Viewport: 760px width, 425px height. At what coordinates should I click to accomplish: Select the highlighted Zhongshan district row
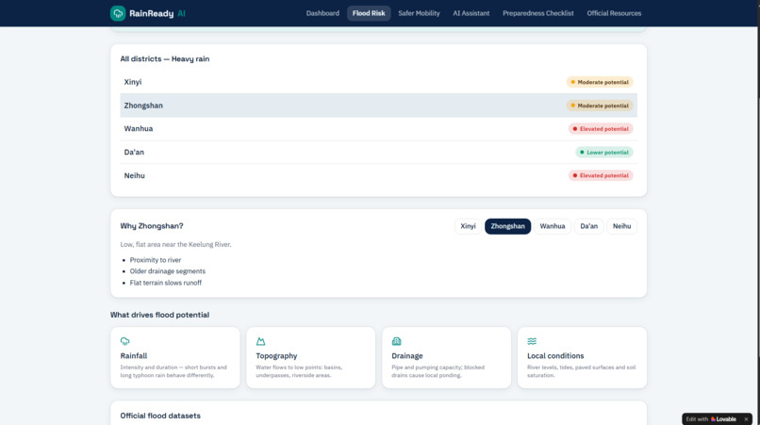[x=378, y=106]
